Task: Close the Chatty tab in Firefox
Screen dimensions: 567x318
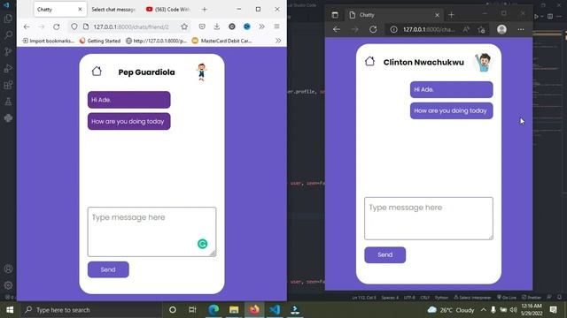Action: (80, 10)
